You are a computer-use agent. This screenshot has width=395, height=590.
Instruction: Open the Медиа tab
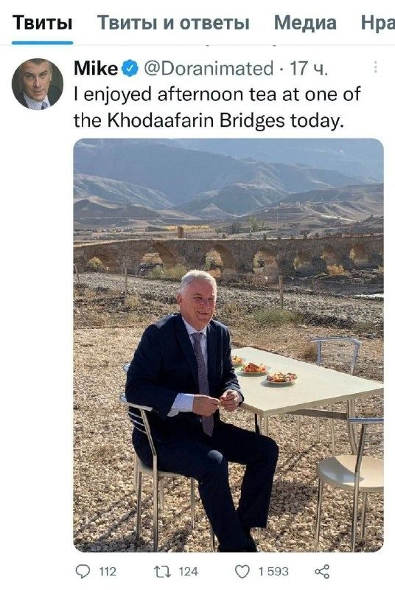pos(305,23)
